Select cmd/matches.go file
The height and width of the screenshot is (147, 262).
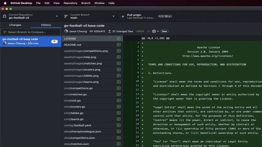(93, 94)
